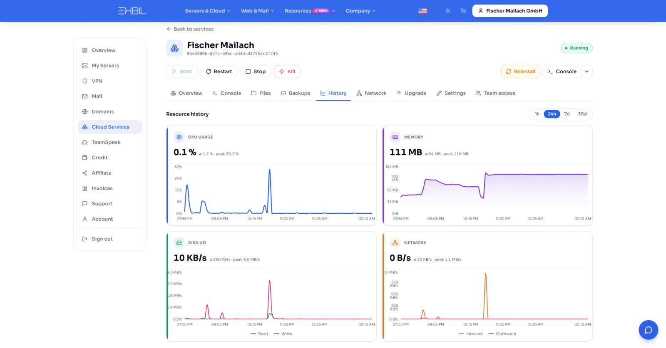The height and width of the screenshot is (348, 666).
Task: Click the CPU usage peak in the chart
Action: pyautogui.click(x=270, y=170)
